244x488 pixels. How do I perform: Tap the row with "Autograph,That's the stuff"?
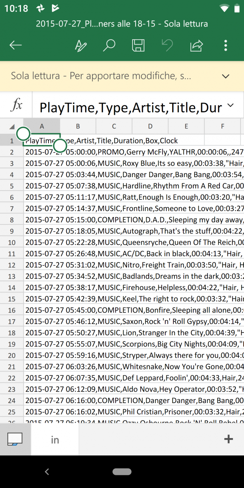coord(134,231)
